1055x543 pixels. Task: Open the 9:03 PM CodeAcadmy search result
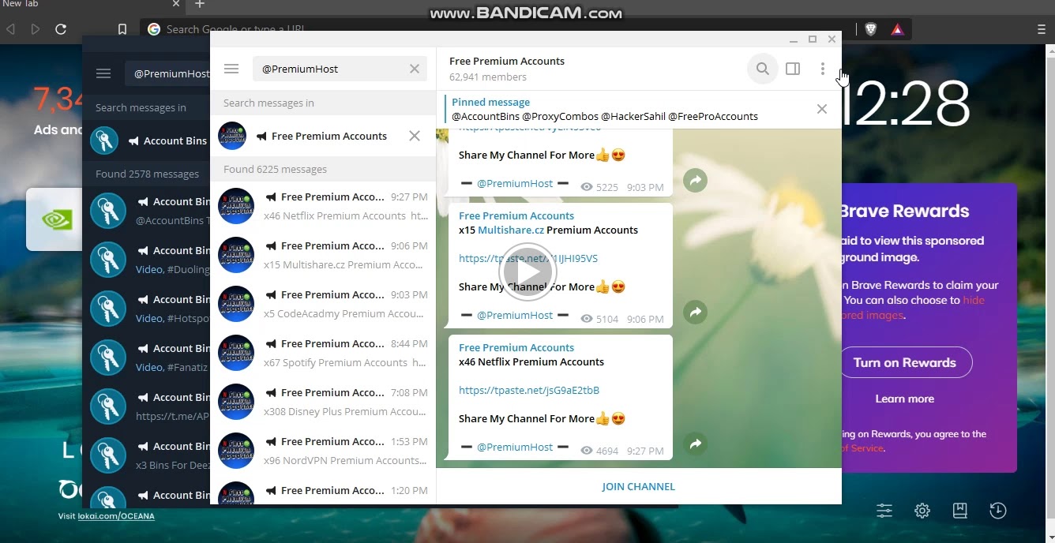pos(323,304)
